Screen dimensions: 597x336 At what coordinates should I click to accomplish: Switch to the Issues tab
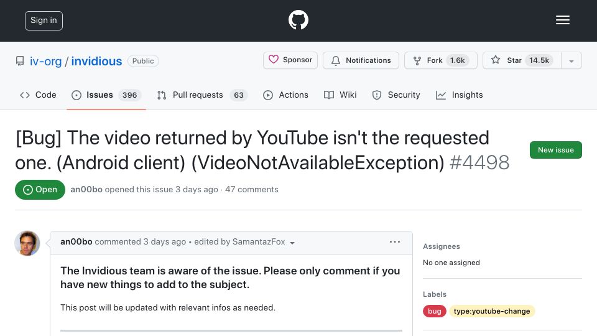[106, 95]
